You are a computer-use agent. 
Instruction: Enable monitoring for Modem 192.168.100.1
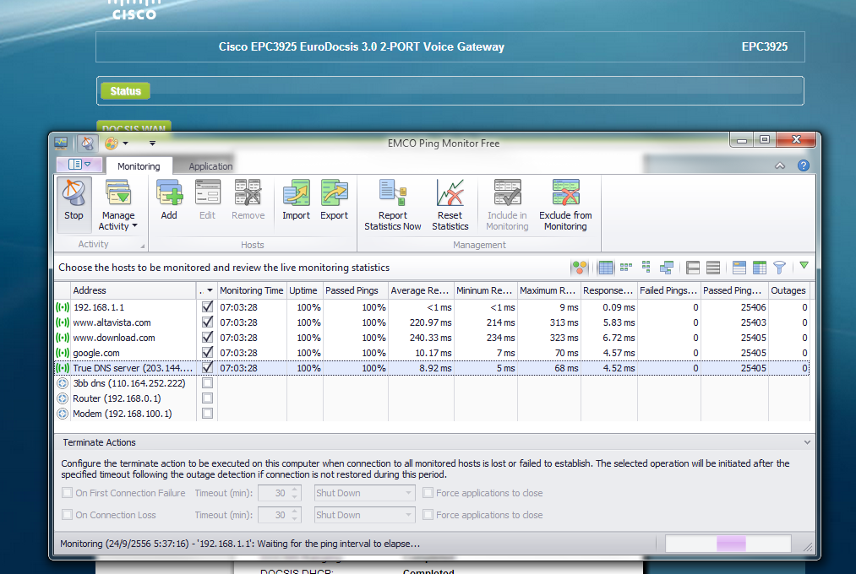[207, 414]
